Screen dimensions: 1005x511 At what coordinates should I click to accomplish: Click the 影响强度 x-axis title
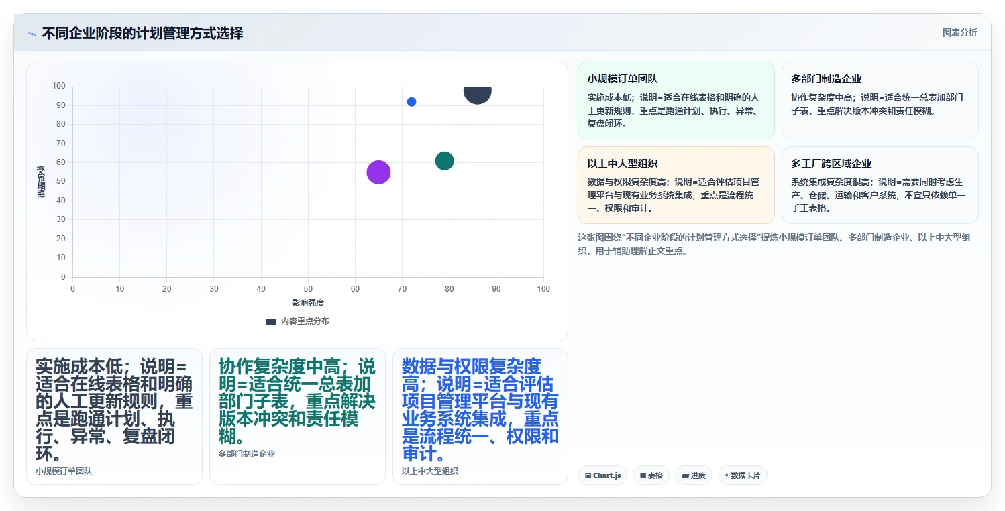308,303
